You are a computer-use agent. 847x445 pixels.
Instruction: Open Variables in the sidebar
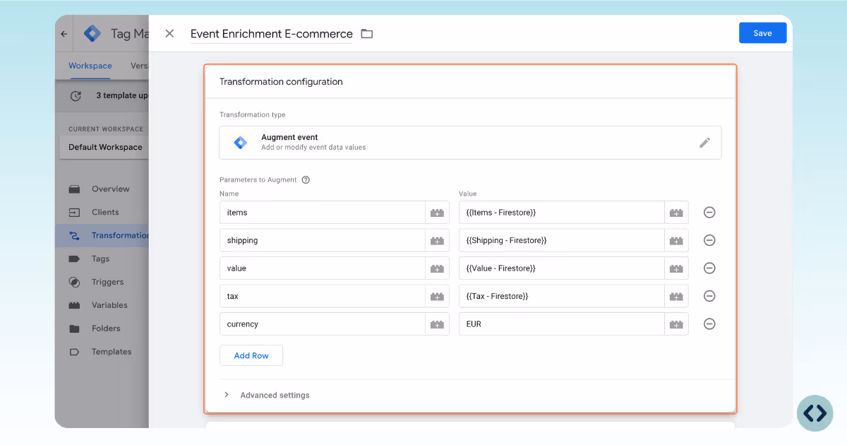pyautogui.click(x=109, y=305)
